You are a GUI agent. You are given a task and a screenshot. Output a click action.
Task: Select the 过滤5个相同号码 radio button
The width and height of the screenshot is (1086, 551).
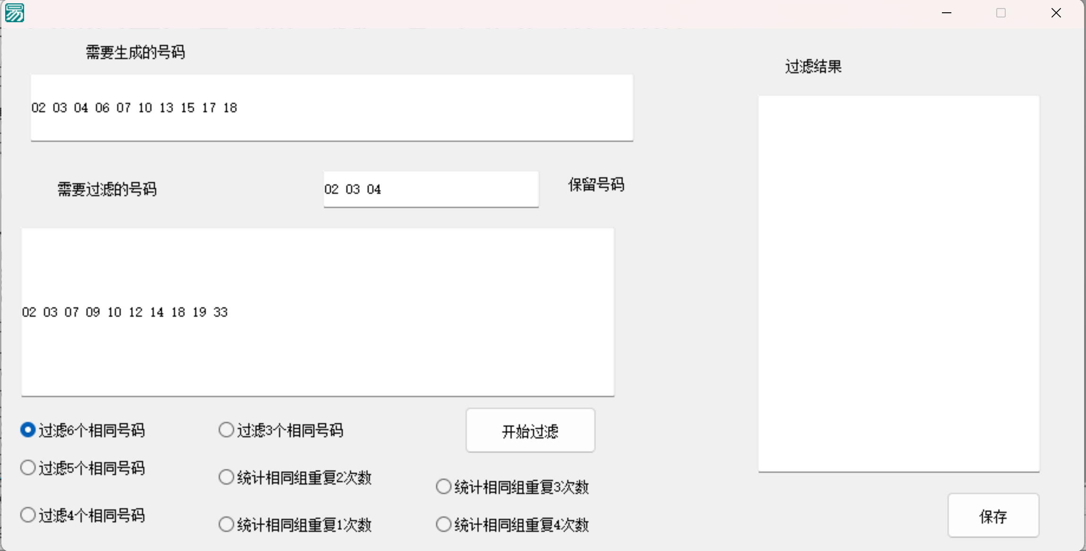point(28,467)
